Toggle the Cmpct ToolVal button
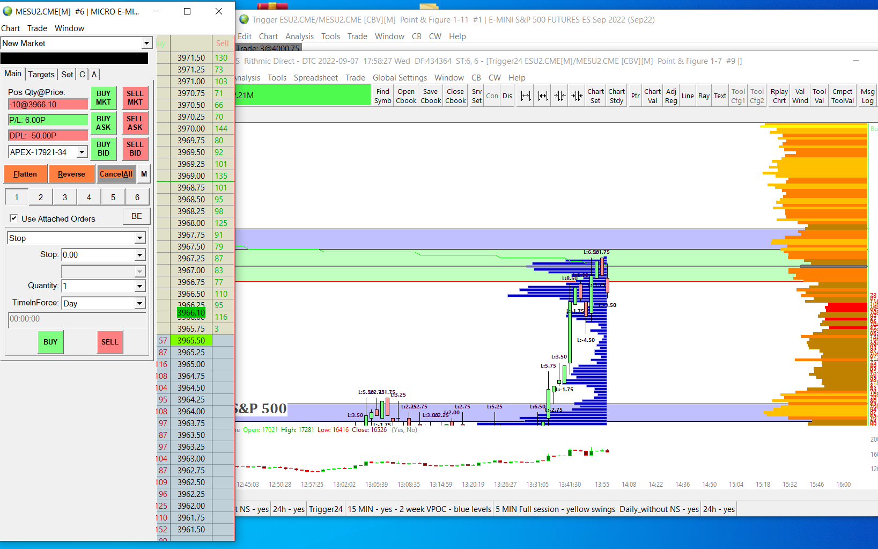Screen dimensions: 878x549 click(843, 96)
